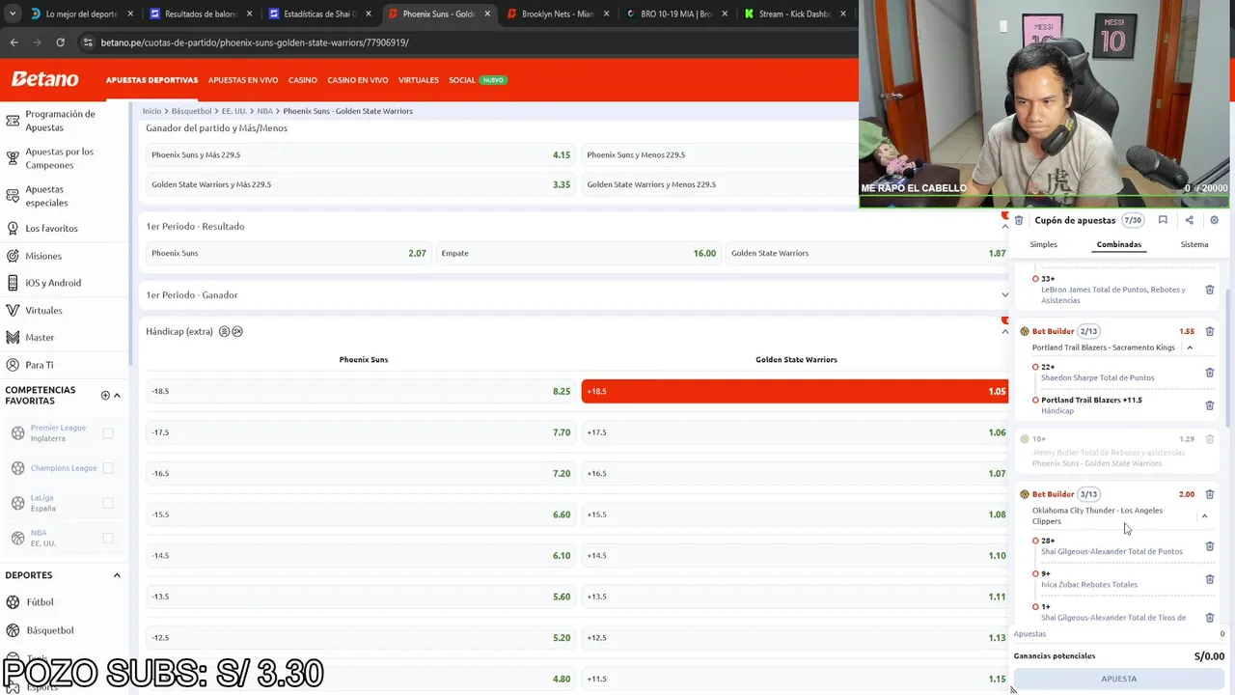The height and width of the screenshot is (695, 1235).
Task: Open Misiones sidebar icon
Action: coord(13,256)
